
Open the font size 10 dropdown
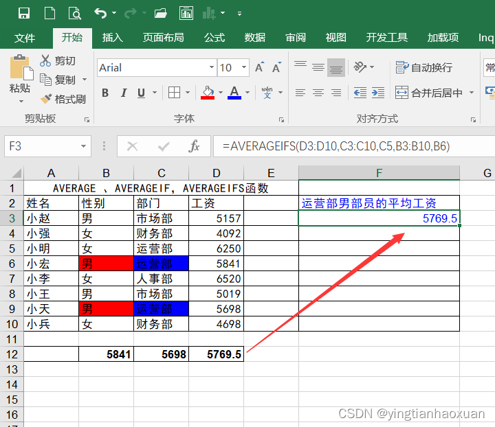click(244, 67)
